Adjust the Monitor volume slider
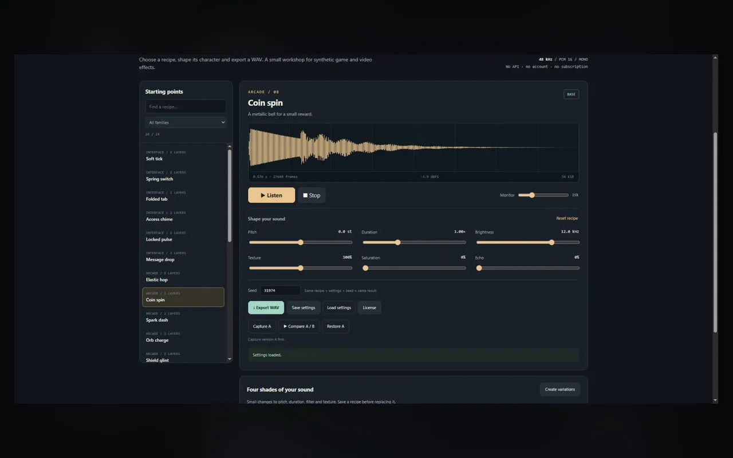 pyautogui.click(x=543, y=195)
